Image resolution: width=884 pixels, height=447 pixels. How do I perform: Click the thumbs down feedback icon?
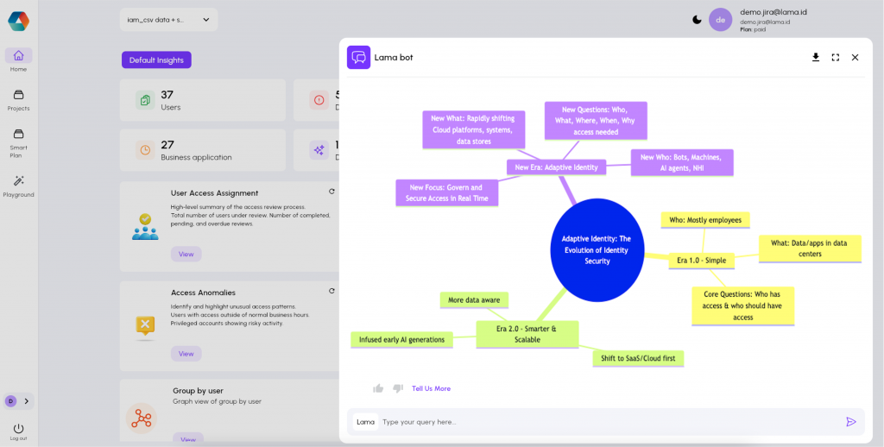[x=398, y=388]
